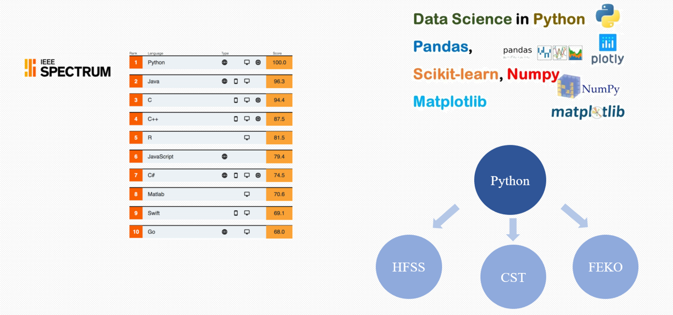Click the mobile phone icon in Swift row
This screenshot has height=315, width=673.
tap(236, 213)
